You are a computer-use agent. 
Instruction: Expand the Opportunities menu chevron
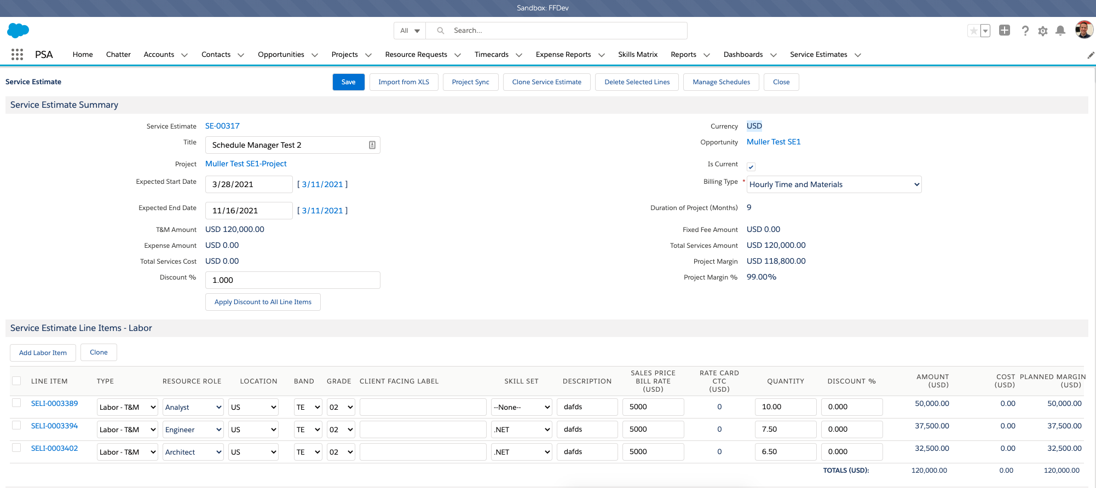click(315, 55)
